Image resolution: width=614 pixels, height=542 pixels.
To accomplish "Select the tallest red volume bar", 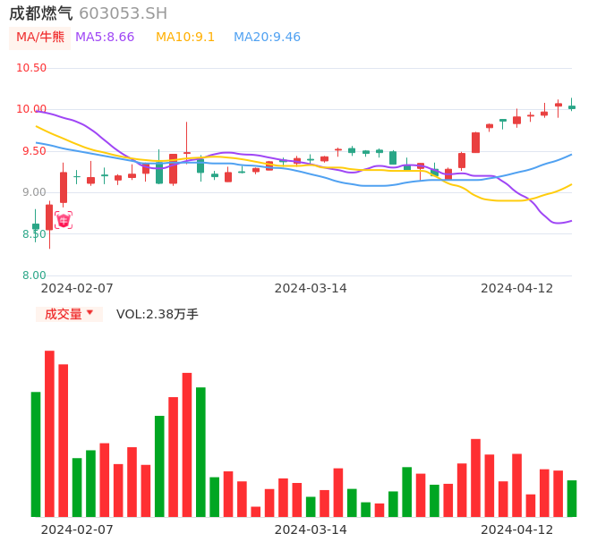I will 50,434.
